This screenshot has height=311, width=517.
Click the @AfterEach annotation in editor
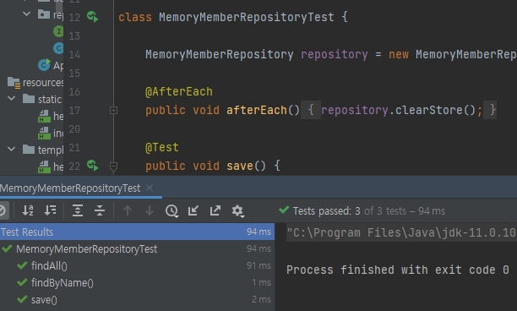click(x=179, y=91)
